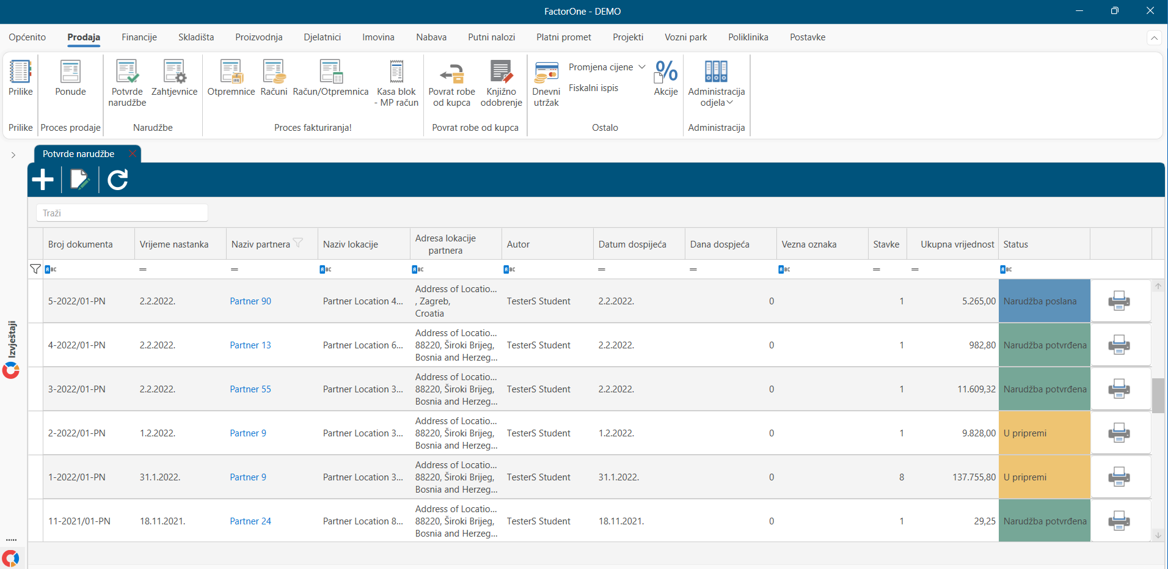Open the Partner 90 link
This screenshot has width=1168, height=569.
(x=250, y=301)
